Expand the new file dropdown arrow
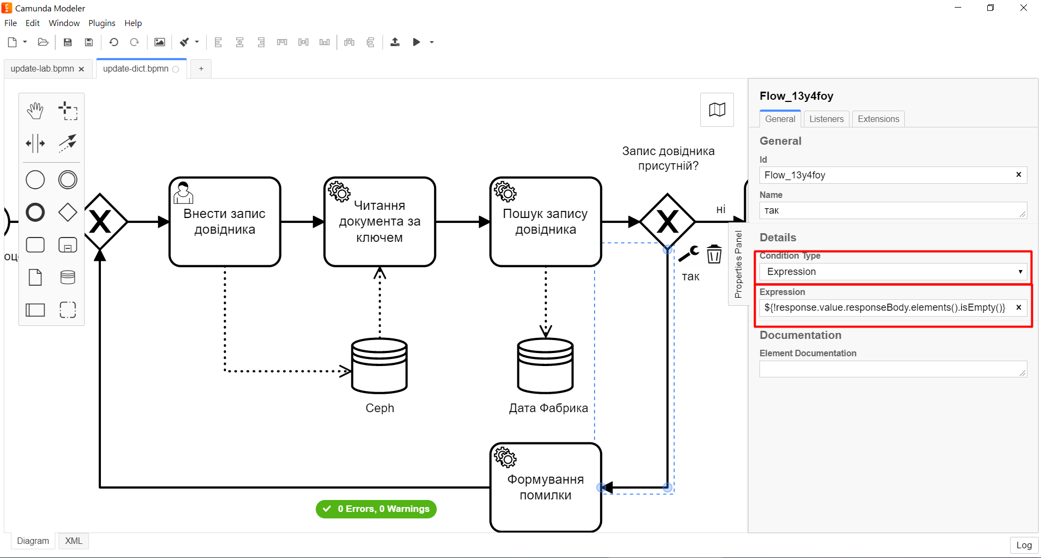This screenshot has width=1041, height=558. [x=25, y=42]
